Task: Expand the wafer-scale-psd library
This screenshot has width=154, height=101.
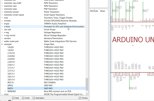Action: point(2,41)
